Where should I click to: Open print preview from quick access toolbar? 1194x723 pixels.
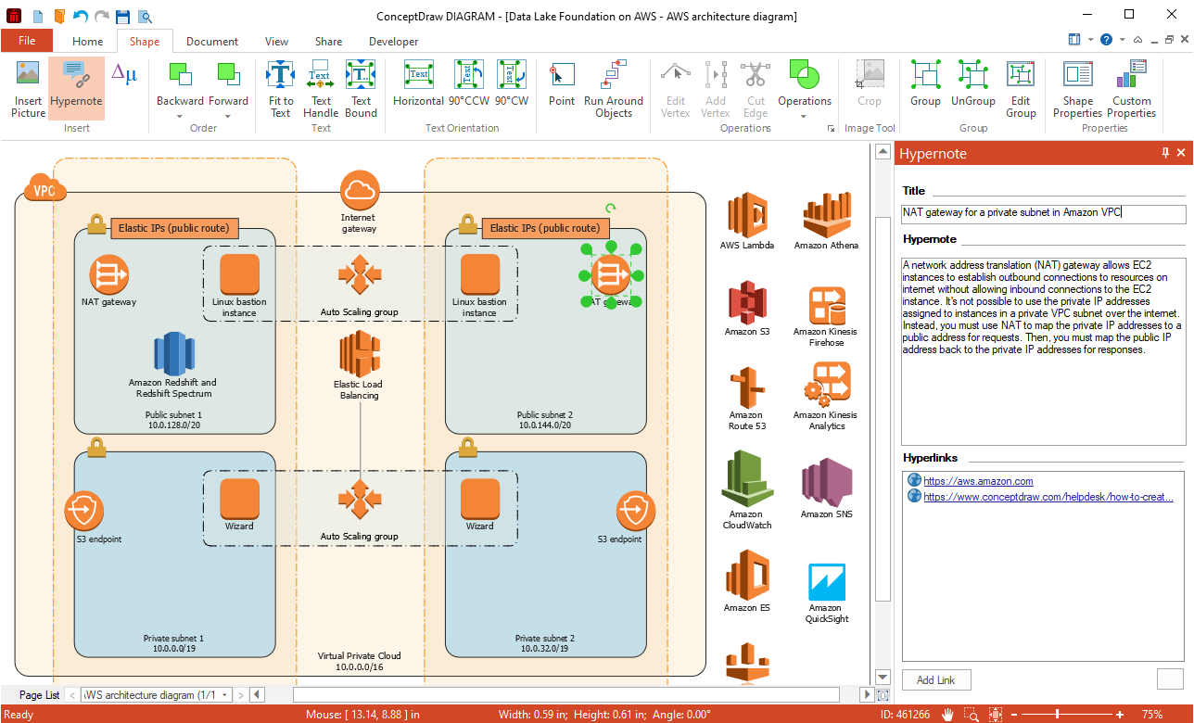tap(145, 16)
